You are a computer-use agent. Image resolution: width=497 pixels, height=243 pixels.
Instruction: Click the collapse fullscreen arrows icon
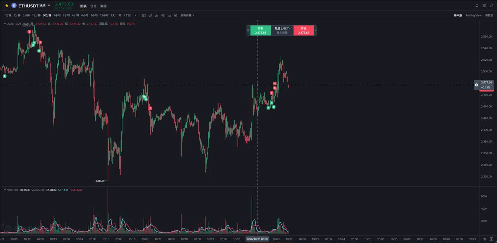(490, 5)
